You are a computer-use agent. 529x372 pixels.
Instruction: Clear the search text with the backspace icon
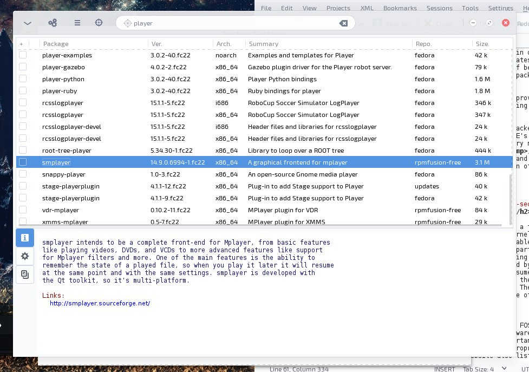pyautogui.click(x=343, y=23)
